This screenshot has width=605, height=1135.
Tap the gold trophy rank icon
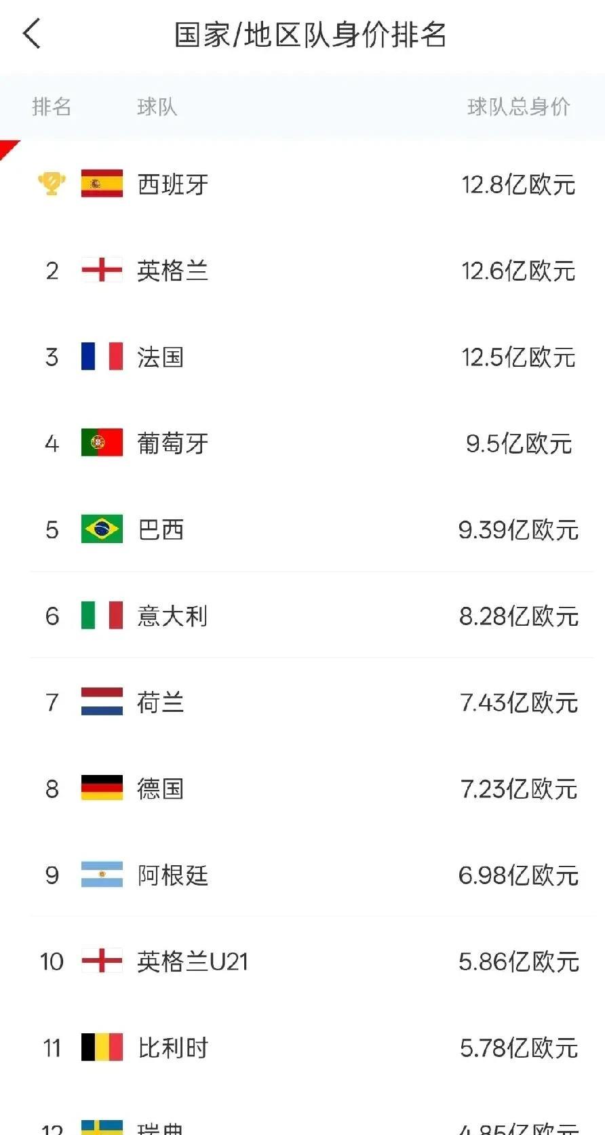[52, 184]
